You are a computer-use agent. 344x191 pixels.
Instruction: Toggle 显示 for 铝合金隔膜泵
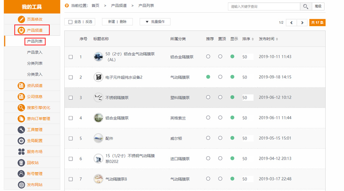point(232,118)
